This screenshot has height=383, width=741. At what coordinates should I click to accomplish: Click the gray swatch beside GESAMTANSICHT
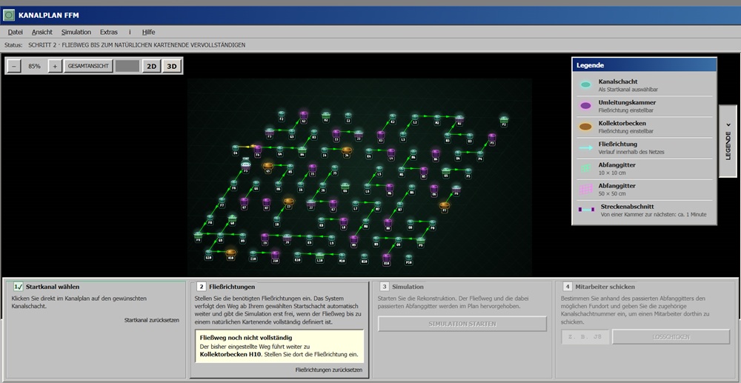(127, 67)
